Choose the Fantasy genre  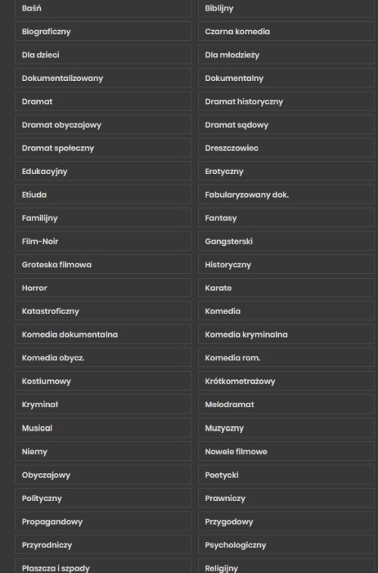287,218
